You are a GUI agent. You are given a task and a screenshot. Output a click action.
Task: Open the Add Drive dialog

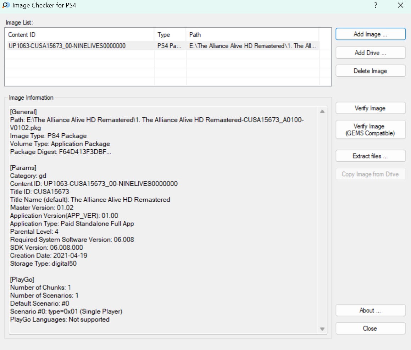pyautogui.click(x=370, y=53)
